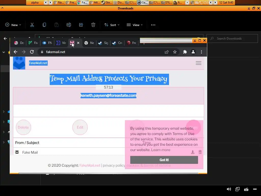
Task: Switch to the 'Do' browser tab
Action: [19, 43]
